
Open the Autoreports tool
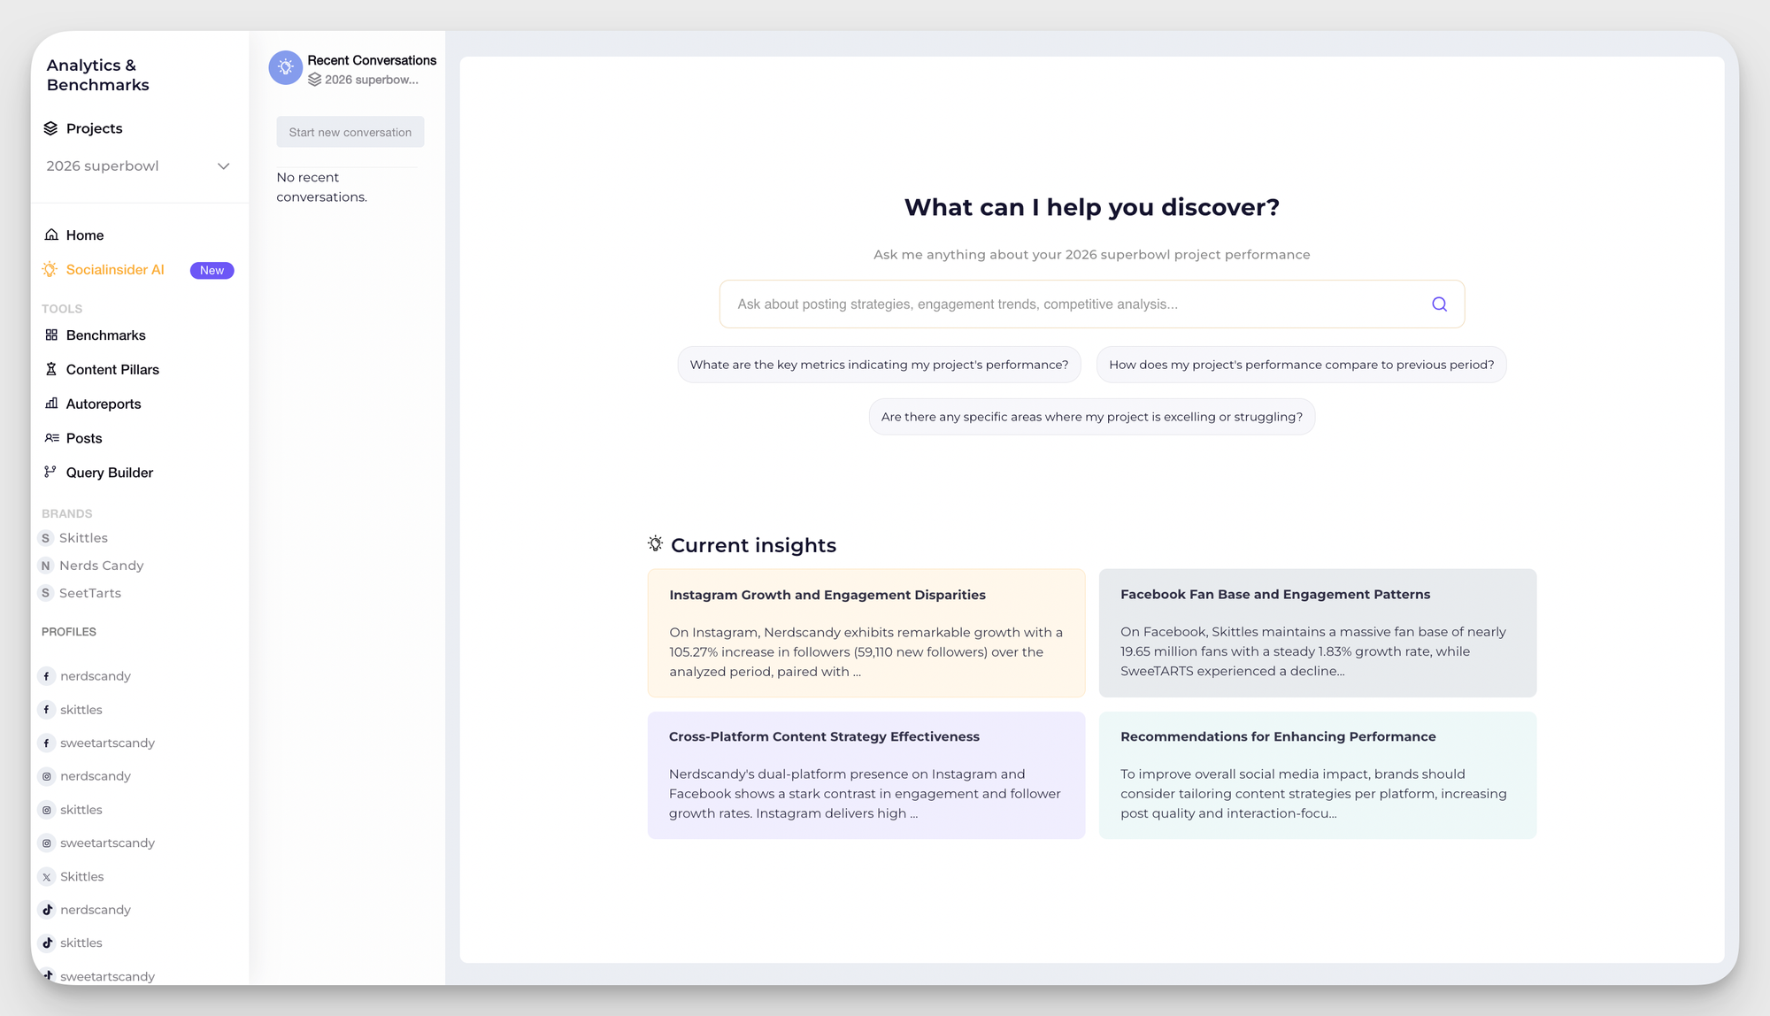pyautogui.click(x=104, y=404)
